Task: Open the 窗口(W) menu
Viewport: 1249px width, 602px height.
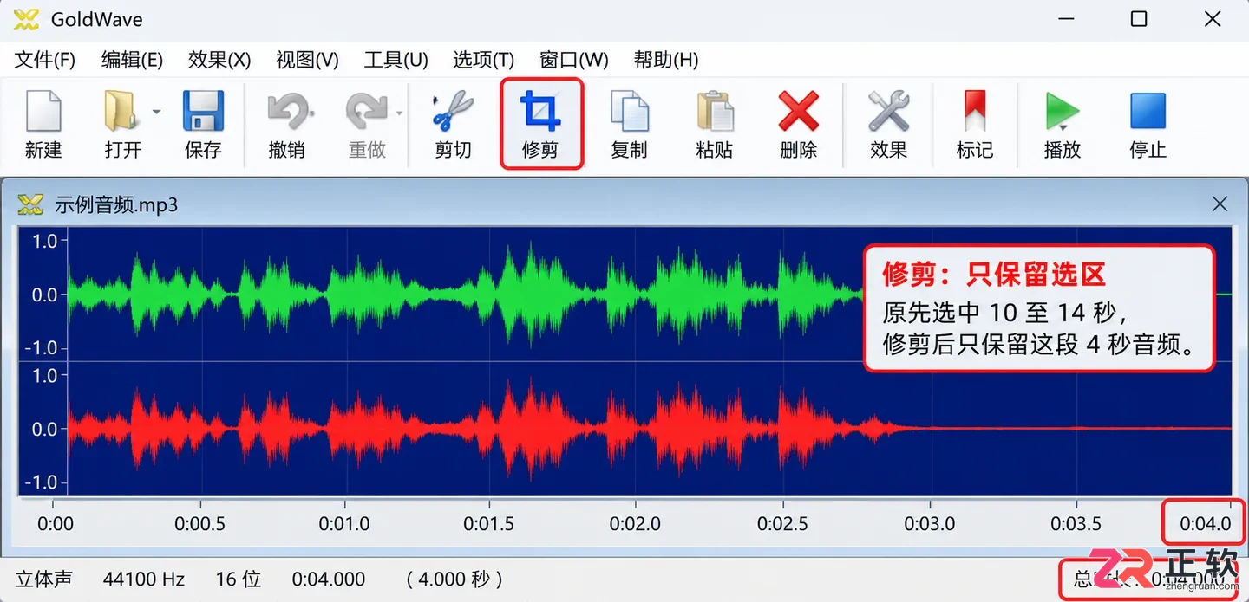Action: click(573, 60)
